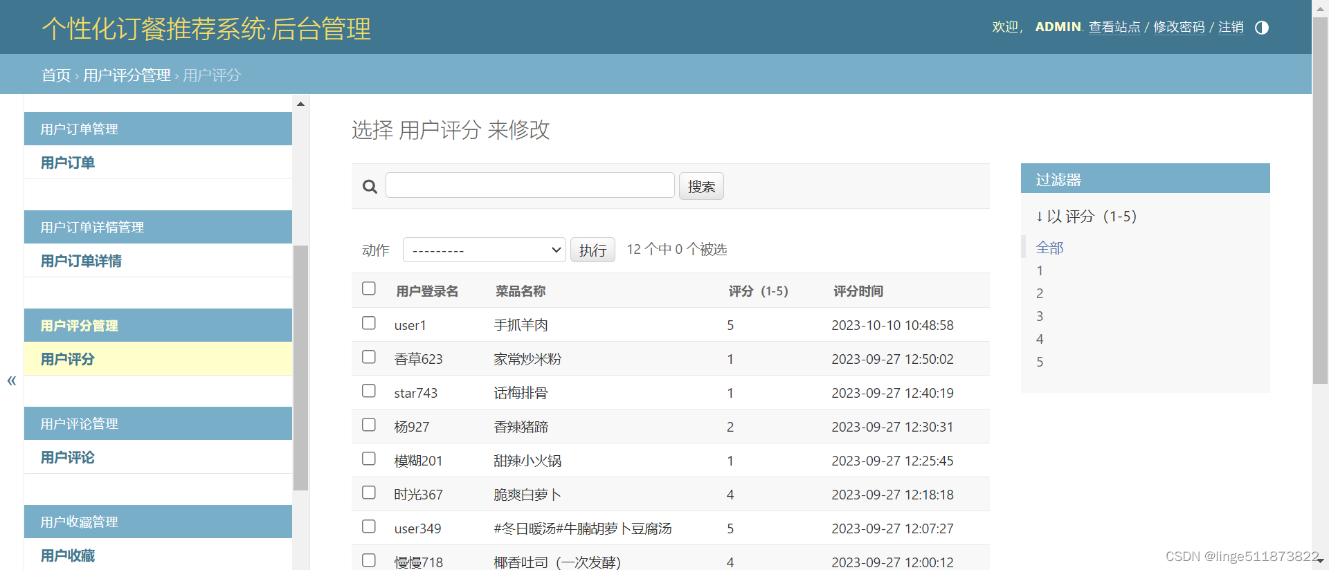Click the 家常炒米粉 dish name cell
The image size is (1329, 570).
(x=527, y=359)
